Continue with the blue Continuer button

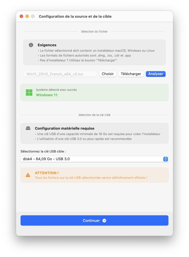pyautogui.click(x=94, y=220)
